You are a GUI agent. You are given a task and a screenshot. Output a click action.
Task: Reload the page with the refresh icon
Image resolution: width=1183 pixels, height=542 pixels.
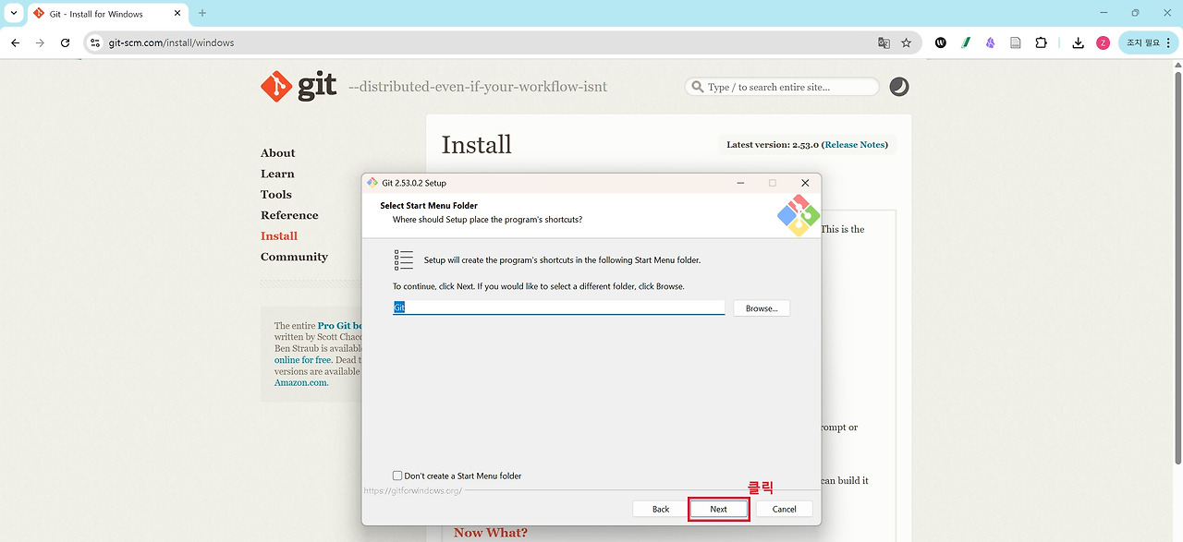click(65, 42)
